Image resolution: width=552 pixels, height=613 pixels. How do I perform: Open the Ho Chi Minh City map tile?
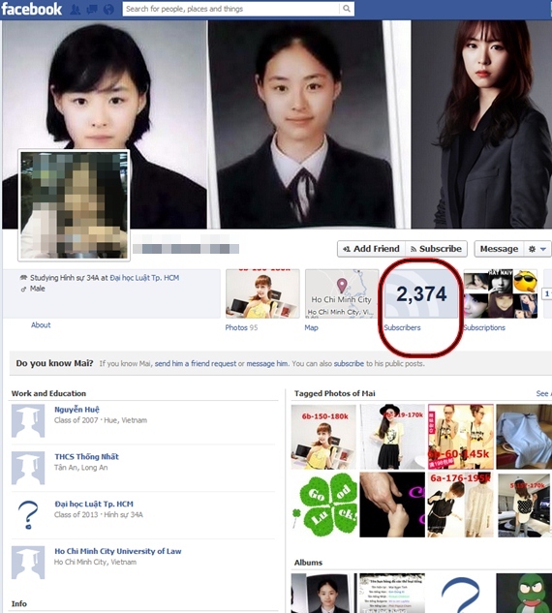342,293
